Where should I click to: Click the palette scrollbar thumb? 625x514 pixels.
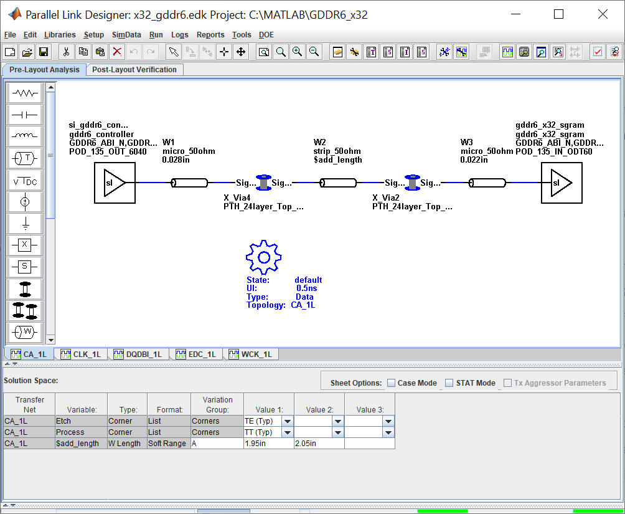coord(50,155)
